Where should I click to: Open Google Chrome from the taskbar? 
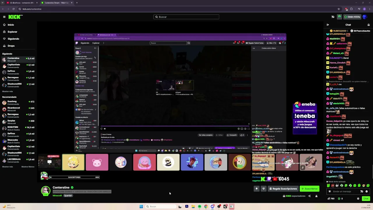click(x=206, y=206)
